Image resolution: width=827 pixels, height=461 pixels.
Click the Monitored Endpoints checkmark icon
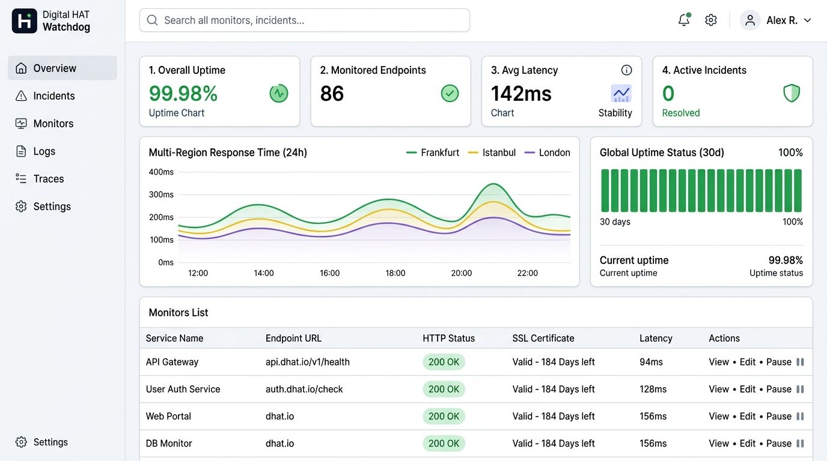450,93
